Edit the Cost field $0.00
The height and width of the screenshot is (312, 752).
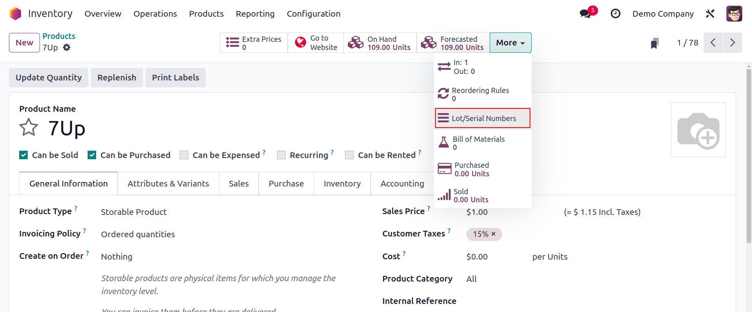(477, 257)
